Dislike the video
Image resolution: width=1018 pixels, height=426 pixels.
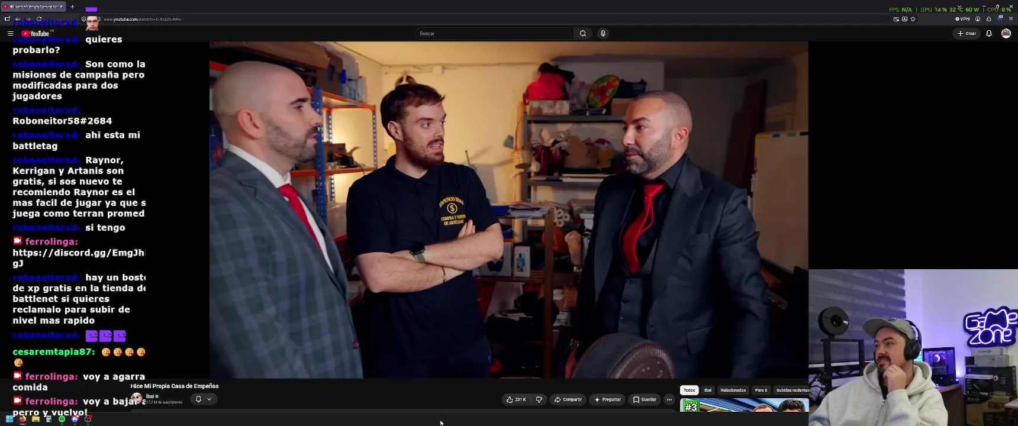539,399
